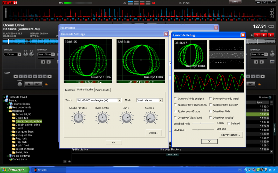Enable 'Inverser Stéréo du signal' checkbox

[175, 99]
